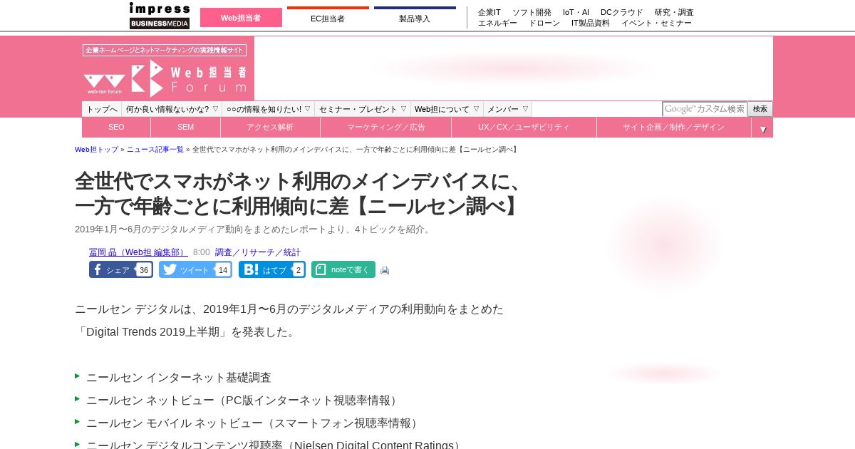Click the Google custom search field
The height and width of the screenshot is (449, 855).
(705, 109)
